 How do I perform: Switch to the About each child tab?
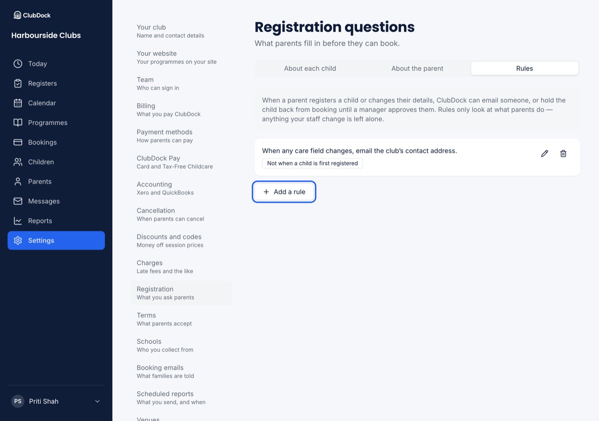310,68
